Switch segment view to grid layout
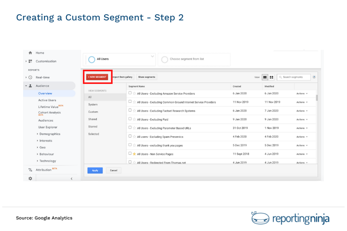This screenshot has height=231, width=347. click(x=271, y=77)
